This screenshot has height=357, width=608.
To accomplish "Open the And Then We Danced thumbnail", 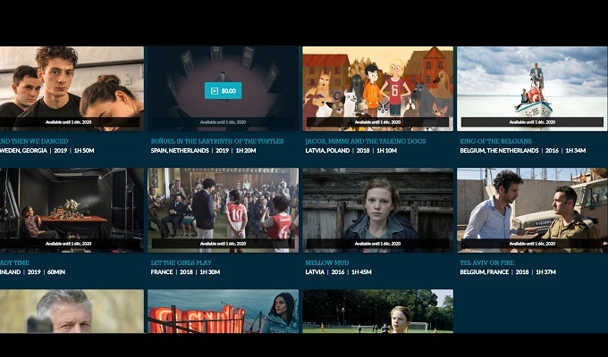I will tap(72, 88).
